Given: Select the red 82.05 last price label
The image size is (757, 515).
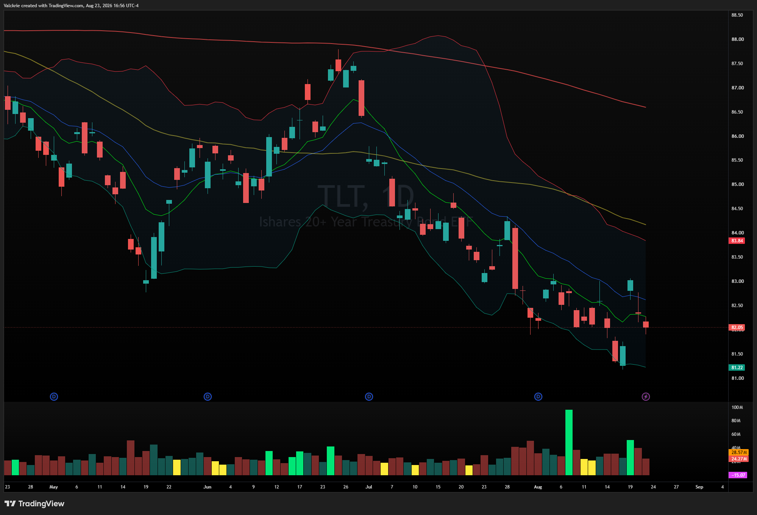Looking at the screenshot, I should (x=737, y=328).
